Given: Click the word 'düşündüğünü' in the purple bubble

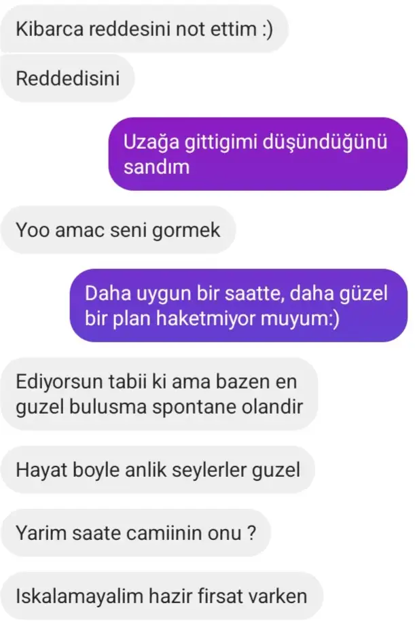Looking at the screenshot, I should tap(325, 143).
